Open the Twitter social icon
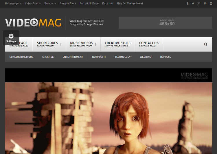 [x=193, y=3]
